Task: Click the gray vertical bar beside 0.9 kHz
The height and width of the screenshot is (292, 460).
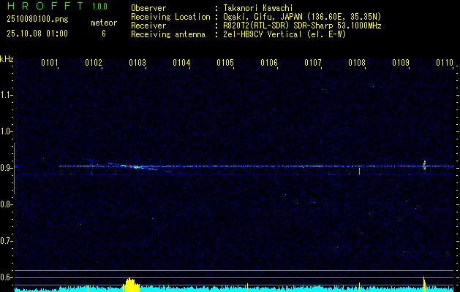Action: pos(14,169)
